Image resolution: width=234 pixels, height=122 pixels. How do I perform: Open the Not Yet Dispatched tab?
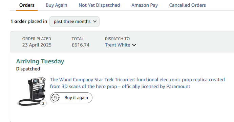[99, 5]
